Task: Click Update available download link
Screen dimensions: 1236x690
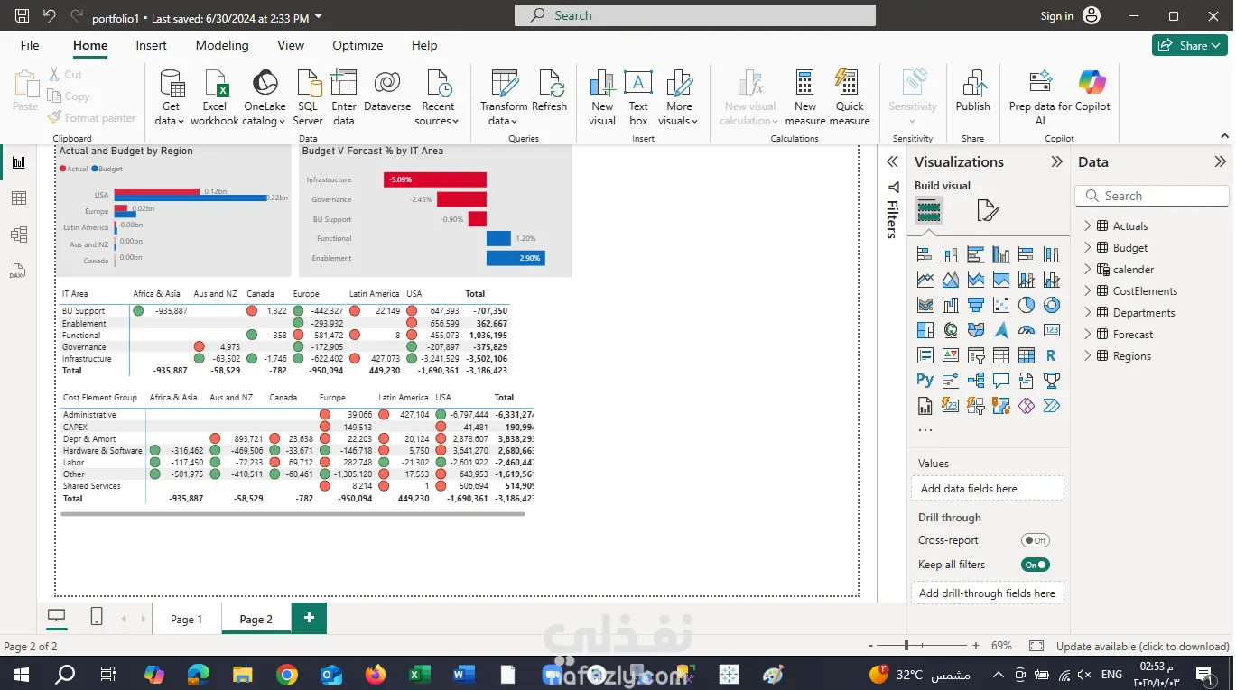Action: [1142, 646]
